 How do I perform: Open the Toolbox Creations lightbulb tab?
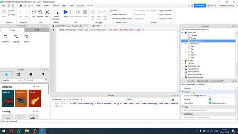pos(43,74)
